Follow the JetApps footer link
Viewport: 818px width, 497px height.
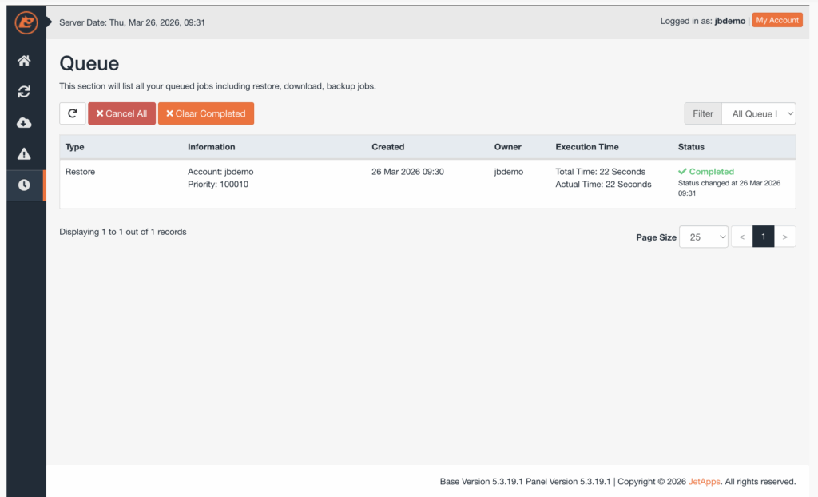coord(704,482)
